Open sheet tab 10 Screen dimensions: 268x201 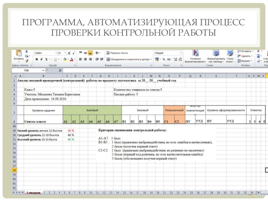tap(90, 193)
